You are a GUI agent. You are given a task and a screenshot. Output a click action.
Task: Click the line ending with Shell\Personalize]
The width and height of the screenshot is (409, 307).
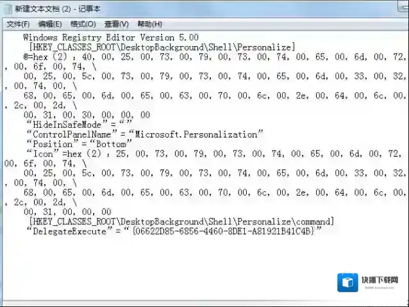(162, 47)
